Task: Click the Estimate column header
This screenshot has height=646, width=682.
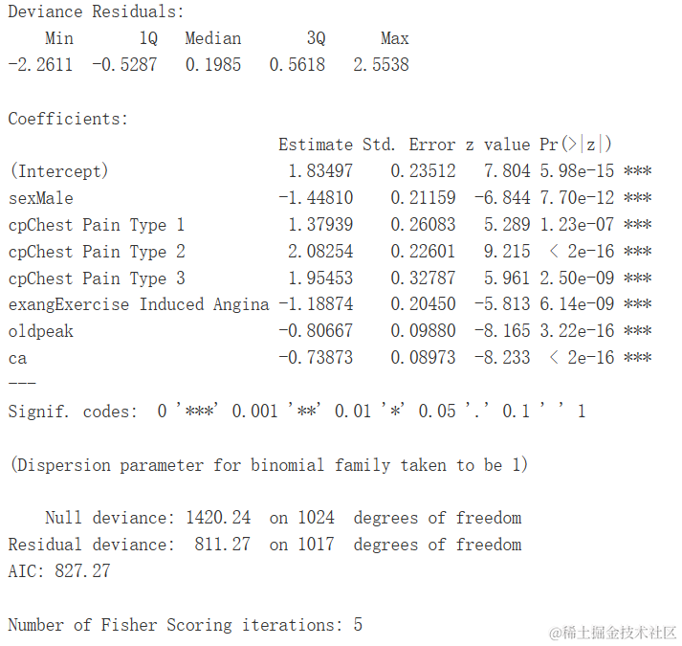Action: click(x=316, y=145)
